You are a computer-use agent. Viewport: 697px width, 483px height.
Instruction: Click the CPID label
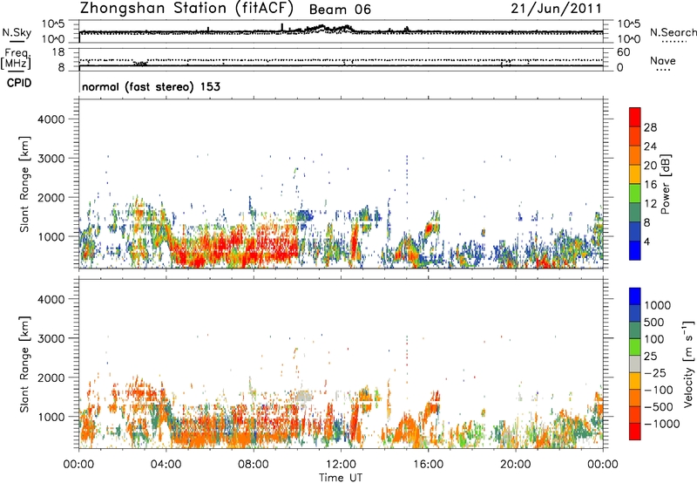coord(19,83)
